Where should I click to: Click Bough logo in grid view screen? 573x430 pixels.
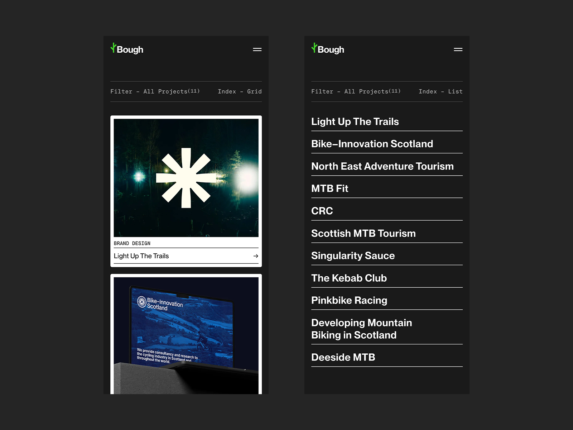tap(127, 49)
